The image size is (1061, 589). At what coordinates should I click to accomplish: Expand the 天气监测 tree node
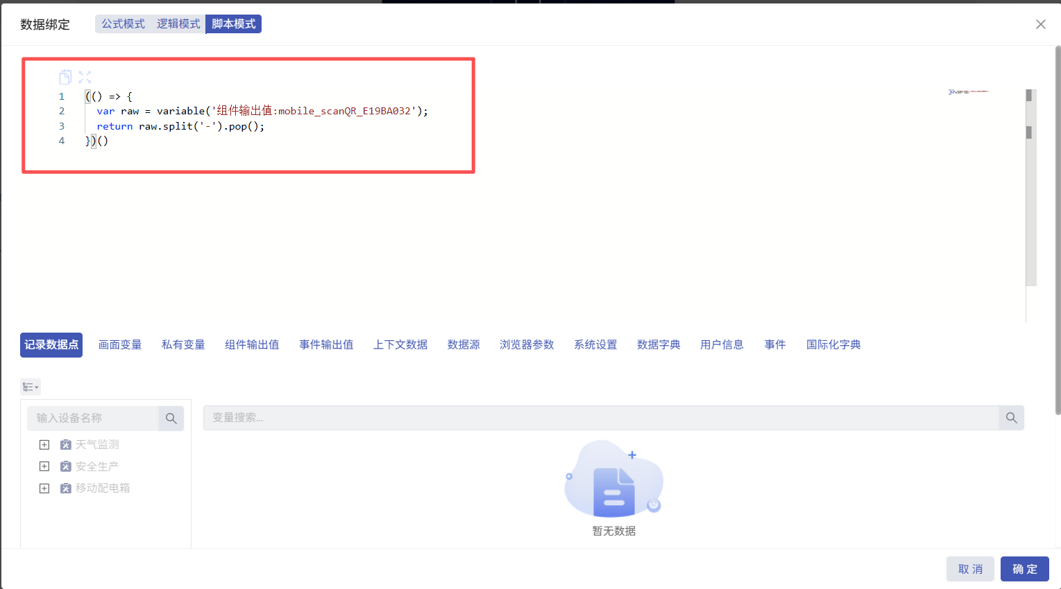[x=44, y=445]
